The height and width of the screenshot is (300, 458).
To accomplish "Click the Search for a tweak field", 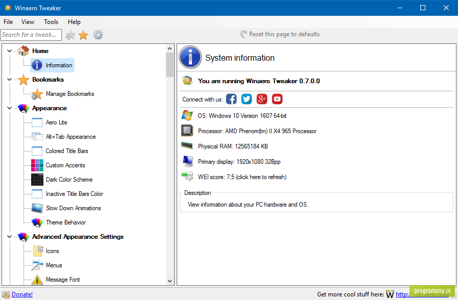I will coord(31,35).
